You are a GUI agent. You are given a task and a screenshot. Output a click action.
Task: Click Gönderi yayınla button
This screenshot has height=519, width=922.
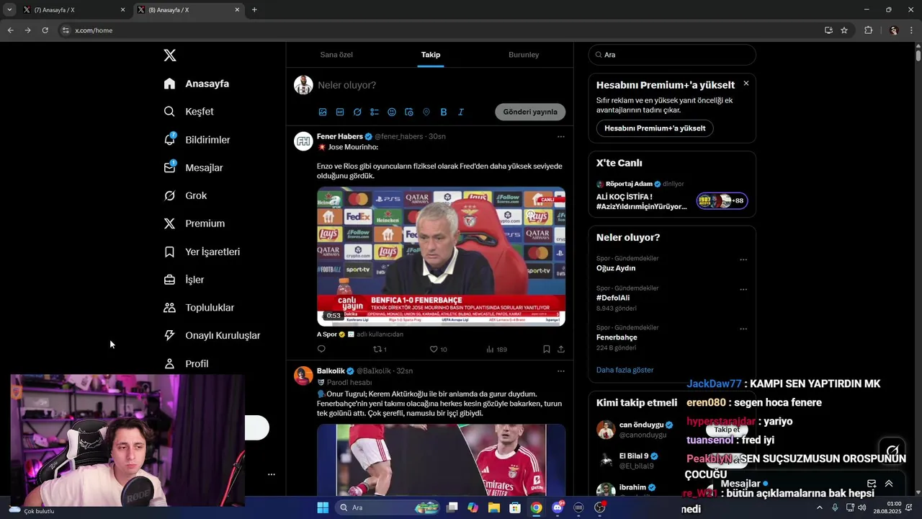point(530,112)
